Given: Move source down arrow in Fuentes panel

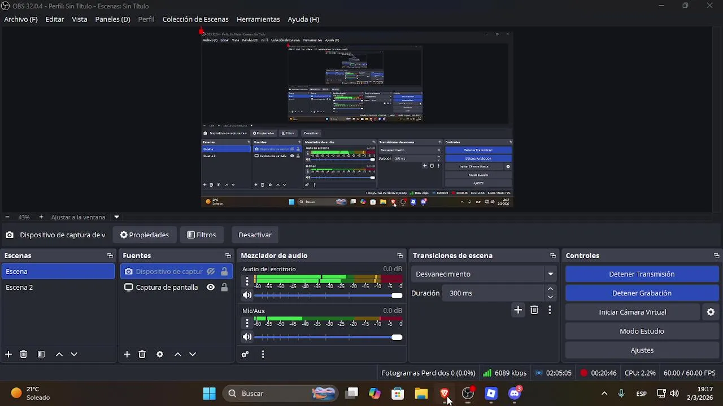Looking at the screenshot, I should click(193, 354).
